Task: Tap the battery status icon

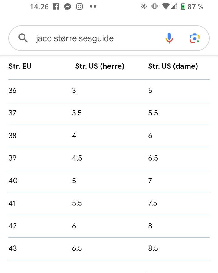Action: tap(183, 6)
